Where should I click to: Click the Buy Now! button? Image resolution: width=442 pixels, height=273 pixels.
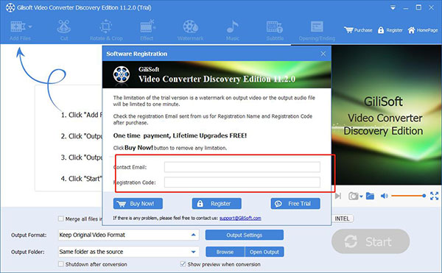[138, 204]
